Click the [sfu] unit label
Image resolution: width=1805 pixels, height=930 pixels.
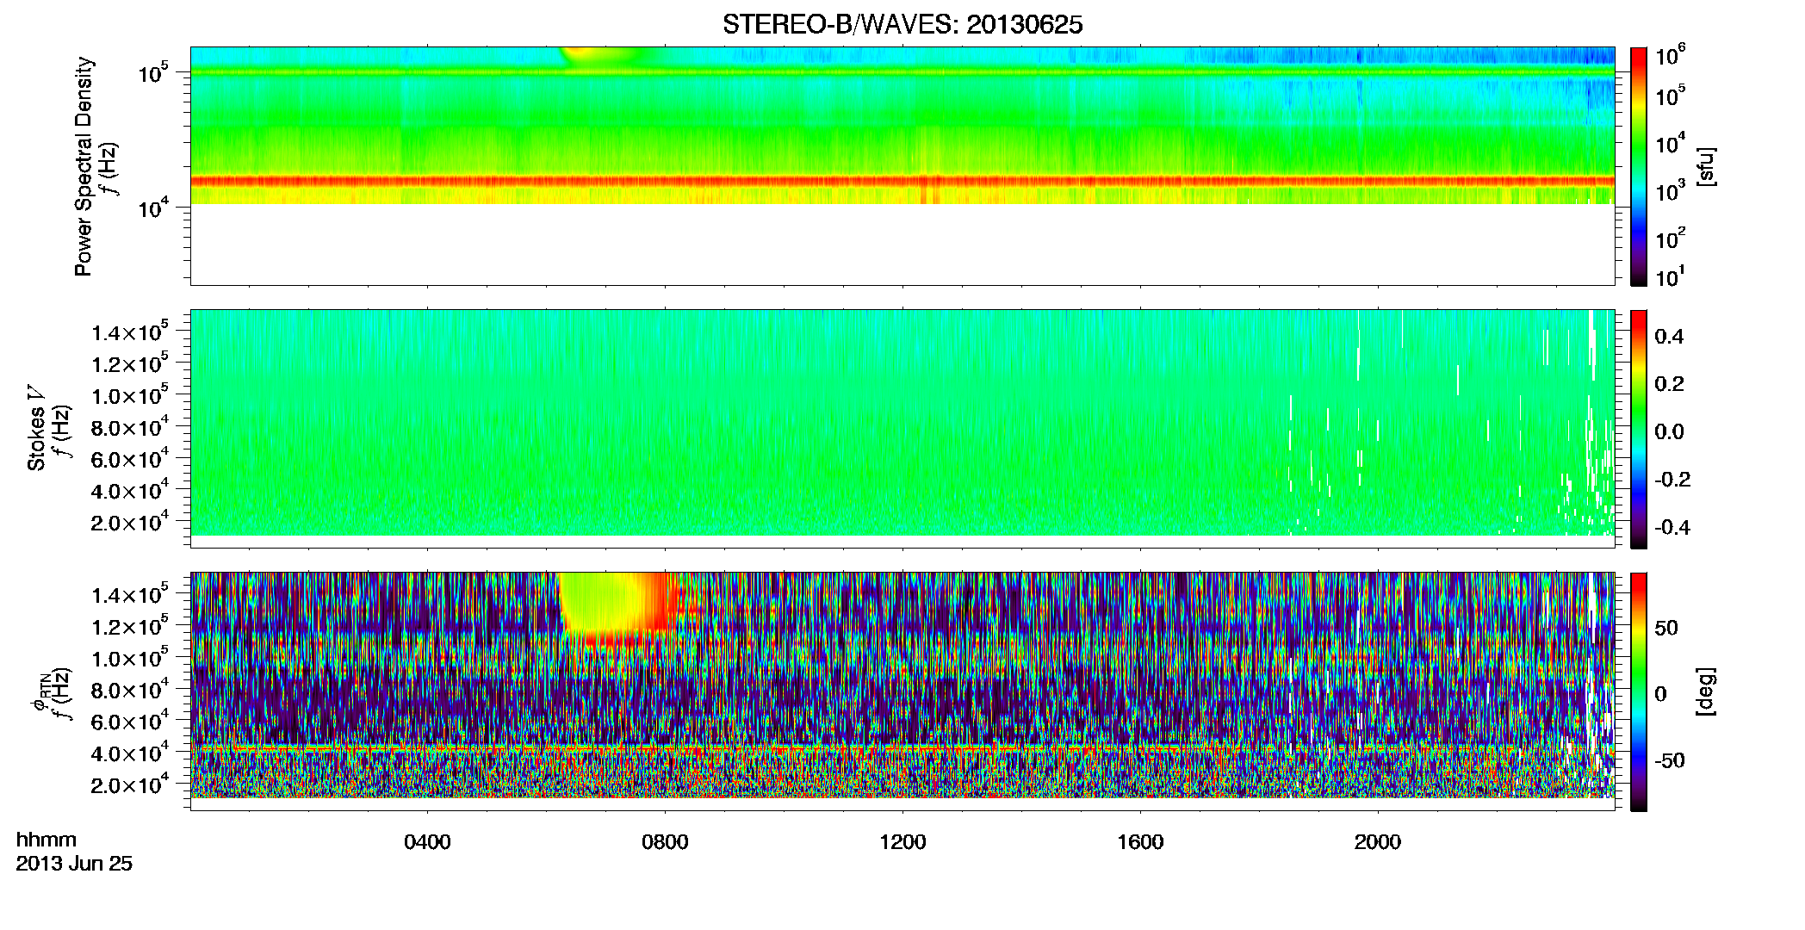[1705, 166]
